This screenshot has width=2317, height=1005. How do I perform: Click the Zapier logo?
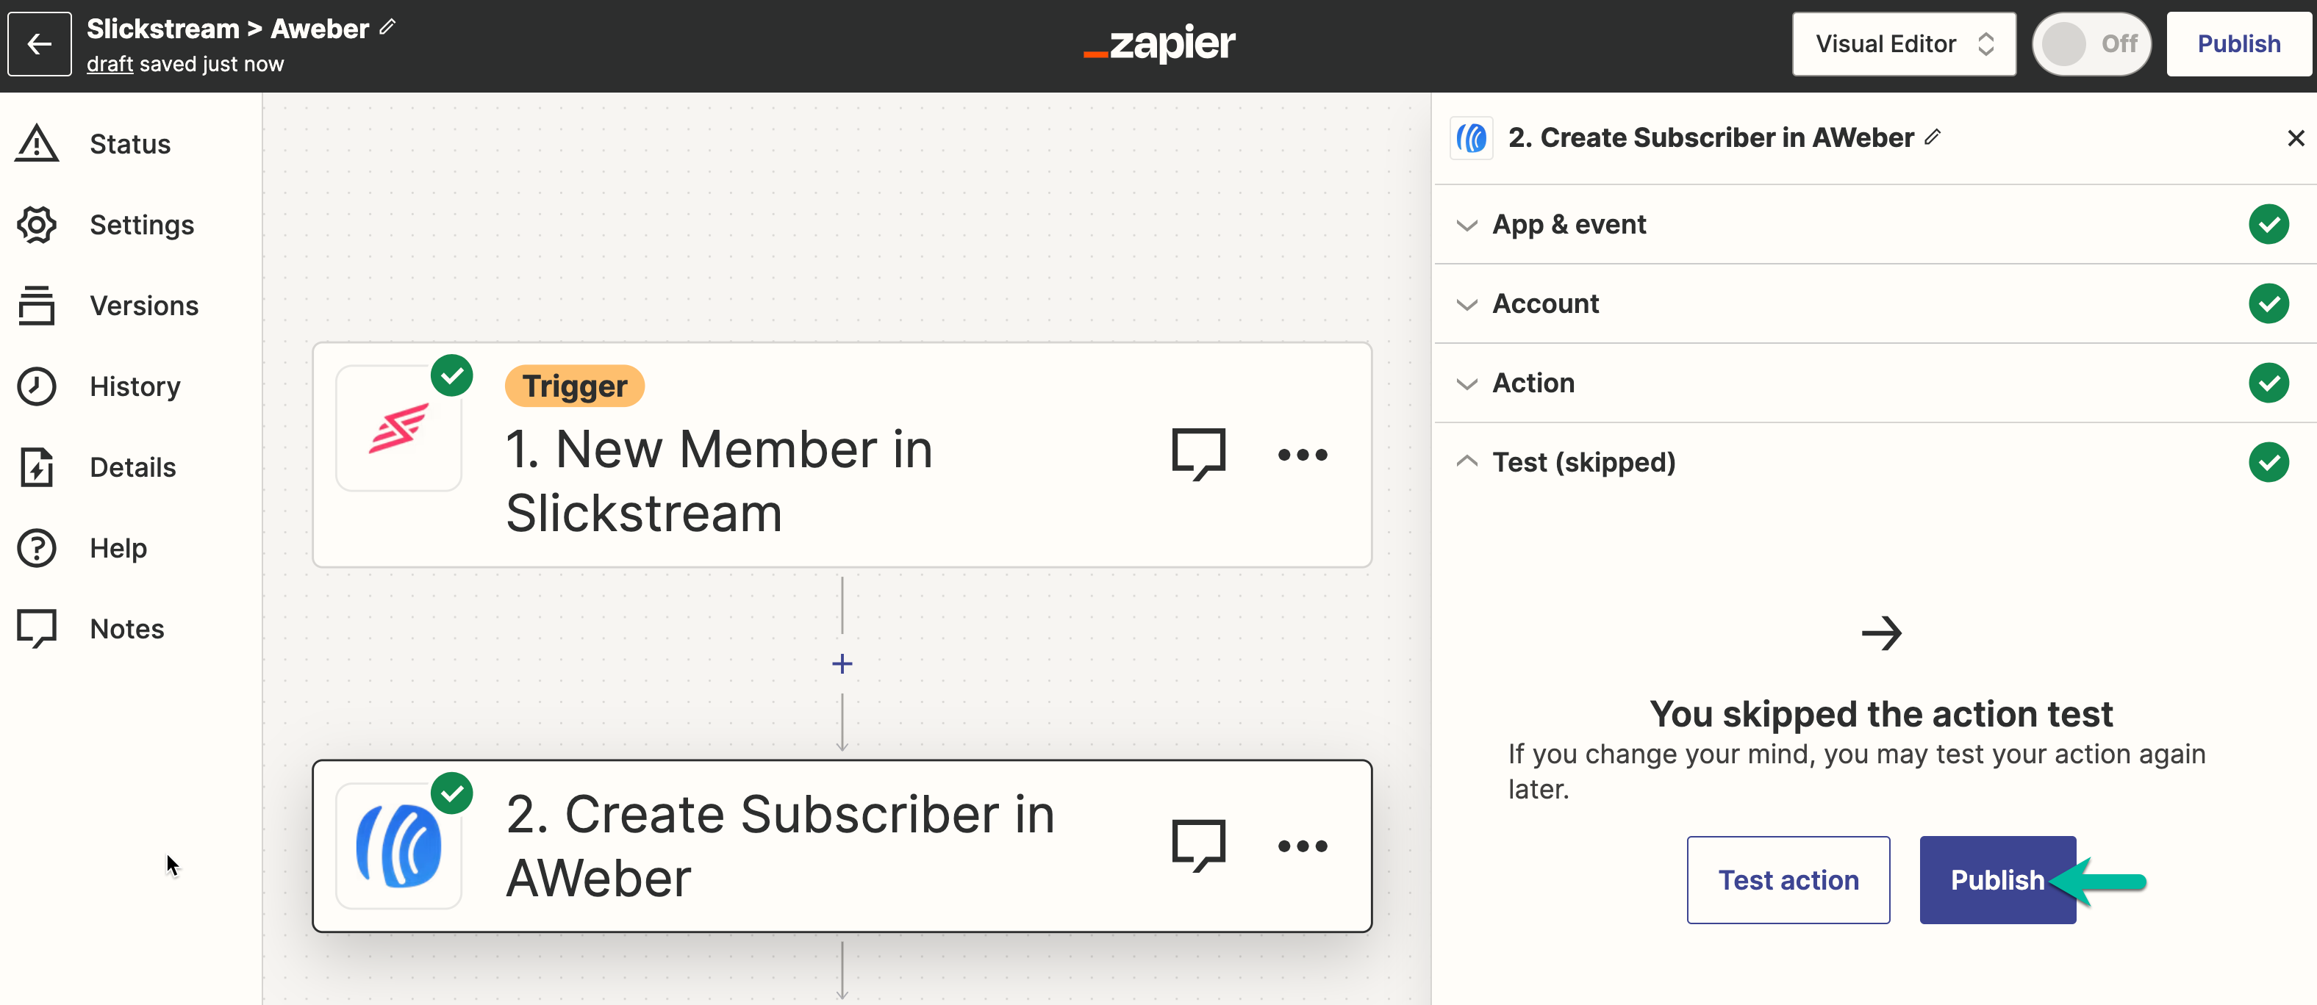[1158, 43]
